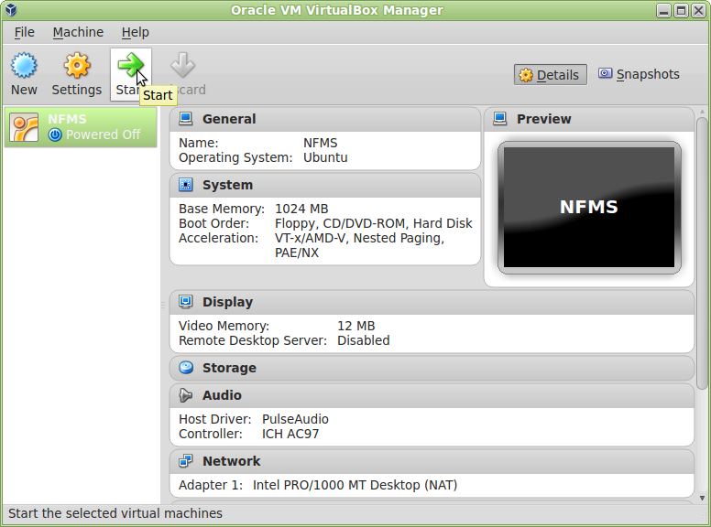This screenshot has height=527, width=711.
Task: Click the greyed-out Discard arrow icon
Action: 182,65
